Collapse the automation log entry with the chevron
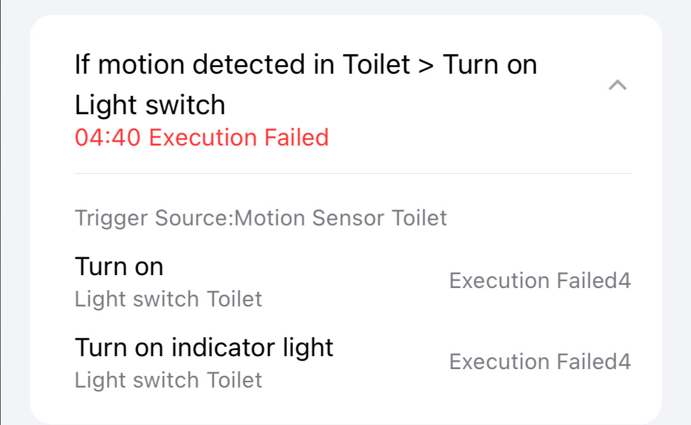Screen dimensions: 691x425 [617, 85]
